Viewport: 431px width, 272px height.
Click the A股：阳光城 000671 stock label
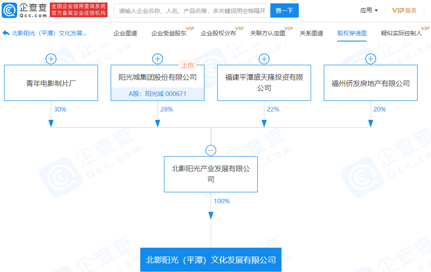coord(157,94)
